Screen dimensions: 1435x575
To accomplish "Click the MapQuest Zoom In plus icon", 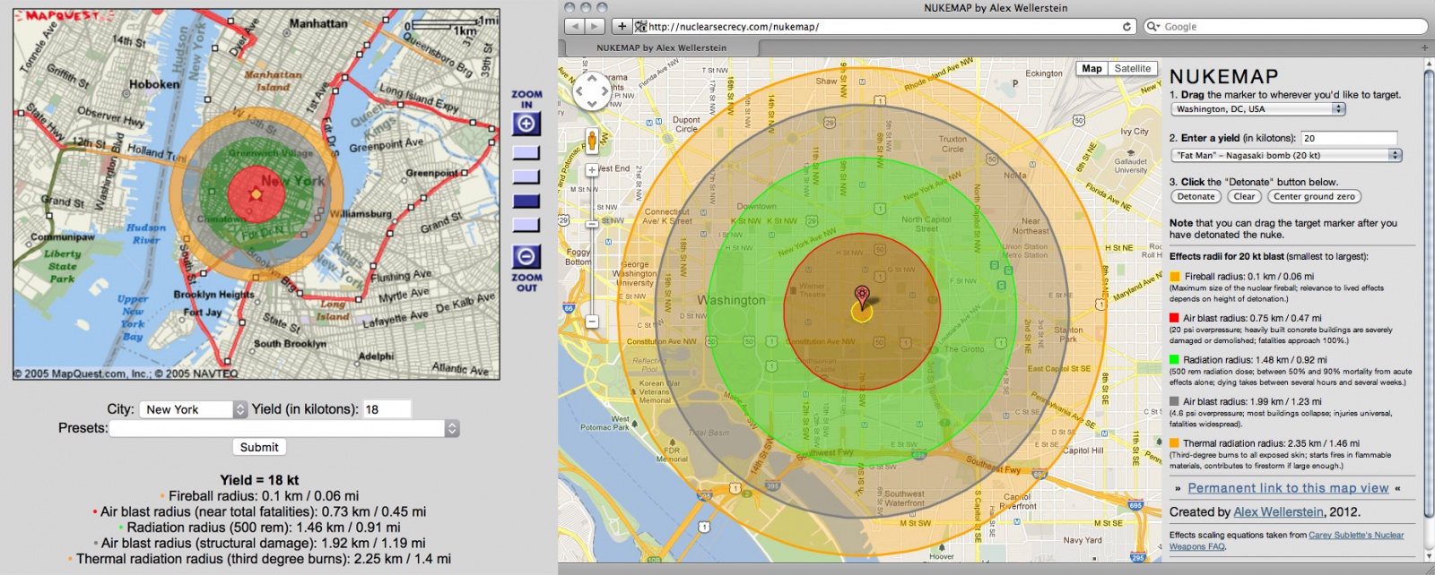I will [x=526, y=124].
